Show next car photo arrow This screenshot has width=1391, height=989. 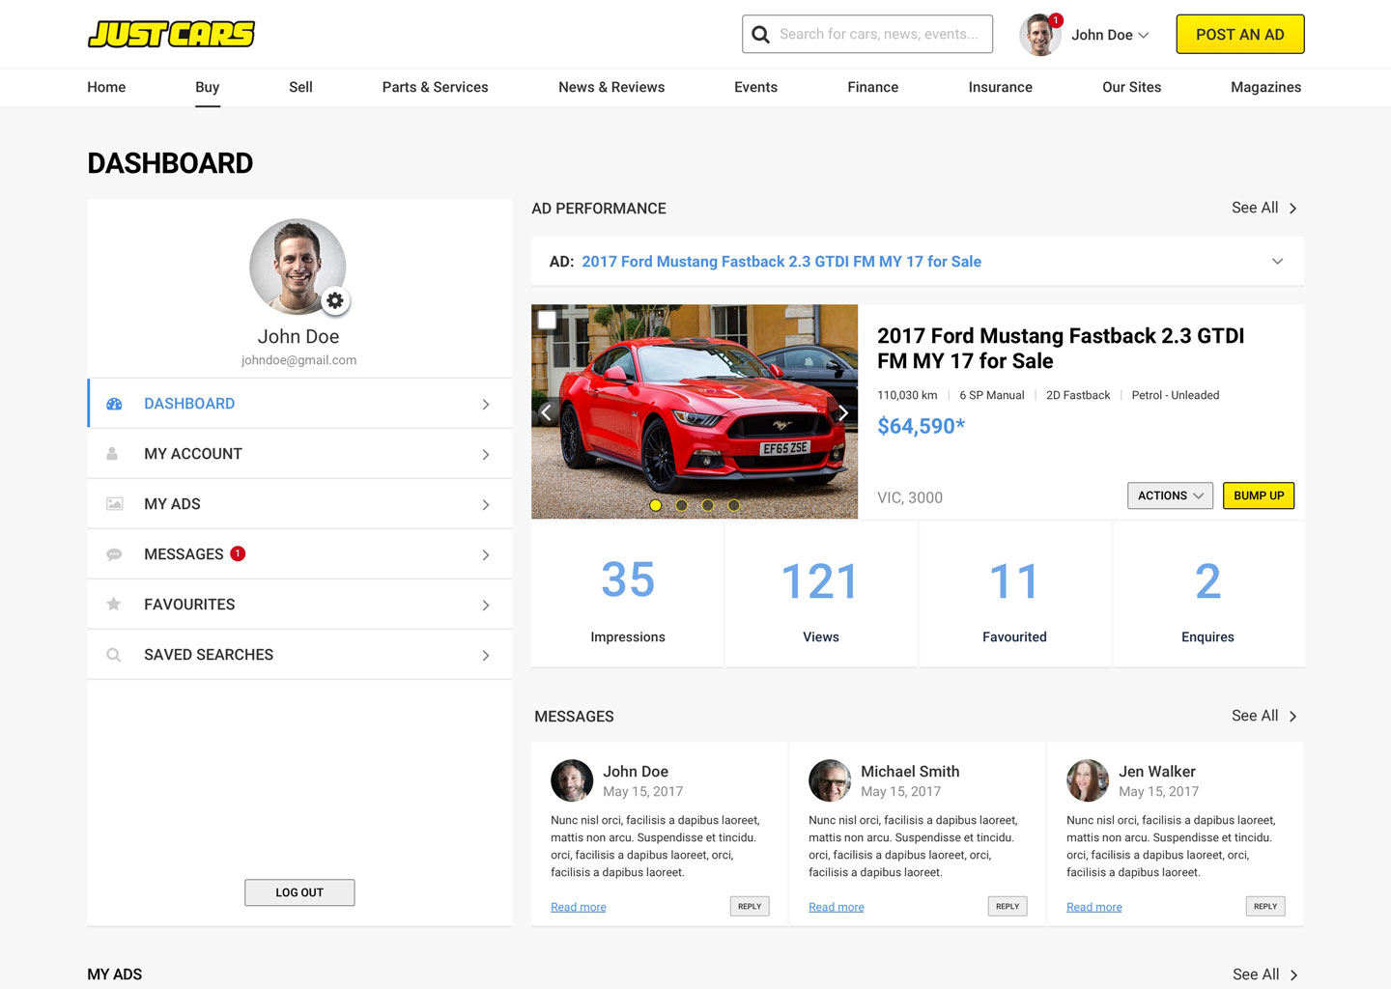pos(843,412)
